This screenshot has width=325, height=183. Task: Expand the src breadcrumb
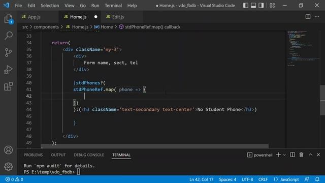[x=25, y=27]
